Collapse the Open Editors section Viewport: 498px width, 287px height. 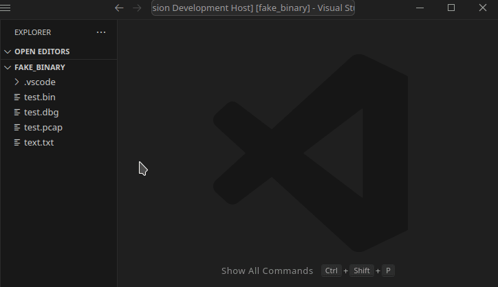58,51
